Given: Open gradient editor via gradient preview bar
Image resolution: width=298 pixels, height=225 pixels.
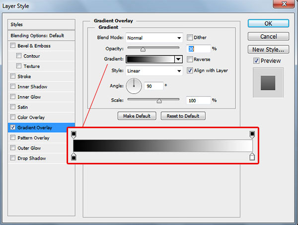Looking at the screenshot, I should tap(150, 59).
